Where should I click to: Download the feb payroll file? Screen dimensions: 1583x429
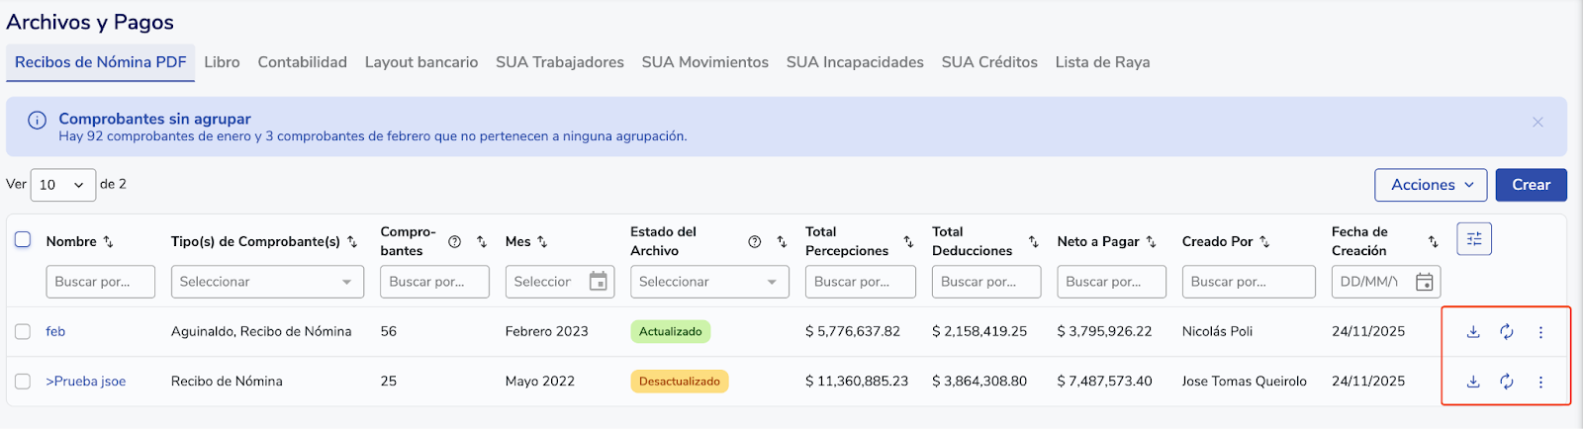click(x=1473, y=332)
